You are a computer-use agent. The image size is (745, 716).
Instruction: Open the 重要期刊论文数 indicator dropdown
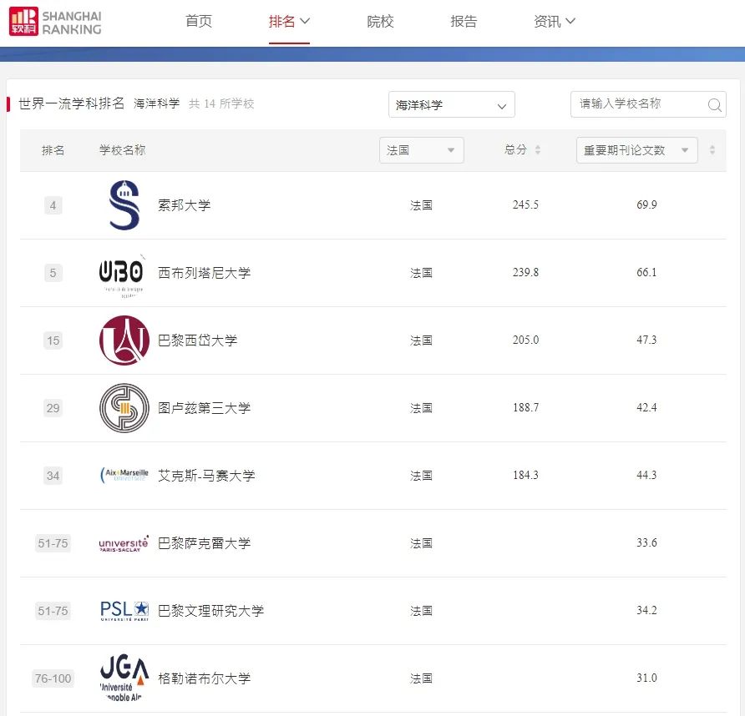coord(636,150)
